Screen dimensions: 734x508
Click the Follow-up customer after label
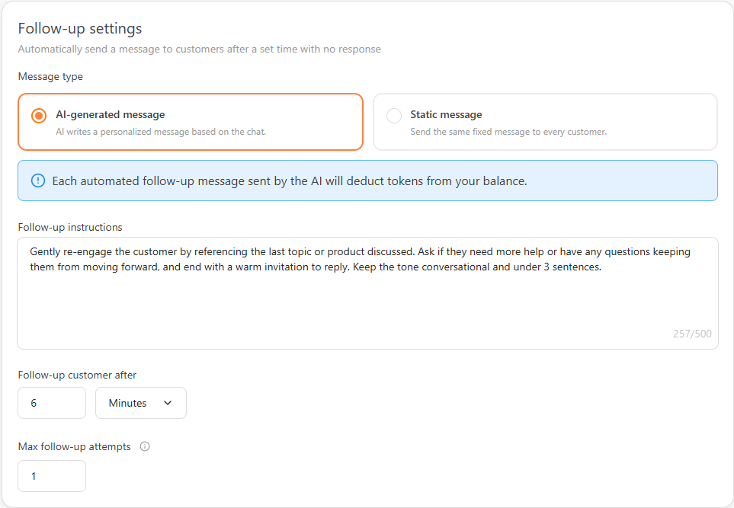point(77,375)
